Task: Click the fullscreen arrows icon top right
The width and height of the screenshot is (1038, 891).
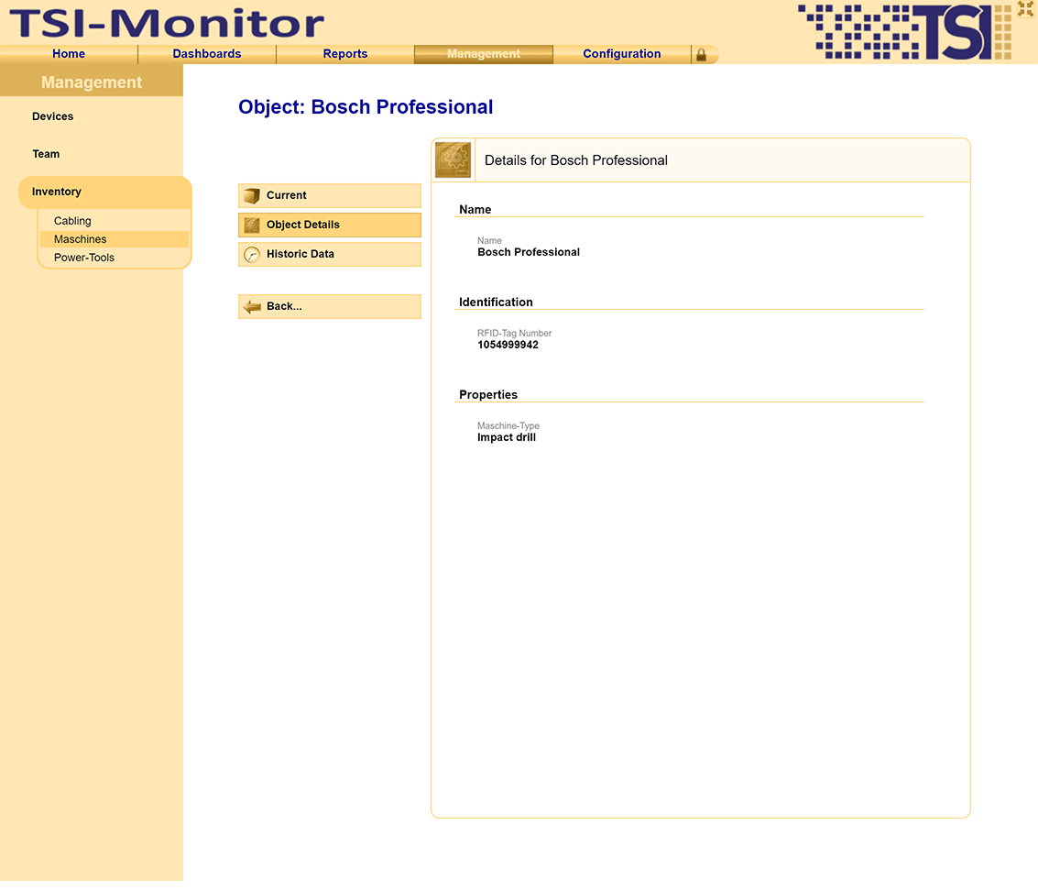Action: (1025, 9)
